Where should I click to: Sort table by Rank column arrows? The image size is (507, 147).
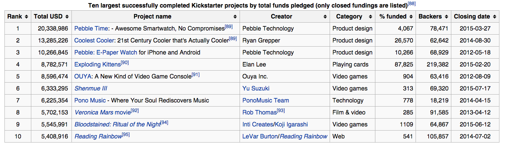point(26,16)
